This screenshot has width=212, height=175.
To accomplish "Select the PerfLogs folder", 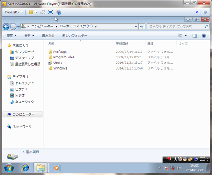I will pos(60,52).
